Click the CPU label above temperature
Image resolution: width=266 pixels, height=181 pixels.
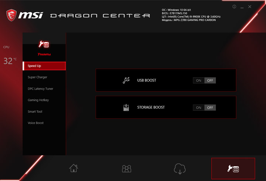click(x=6, y=47)
